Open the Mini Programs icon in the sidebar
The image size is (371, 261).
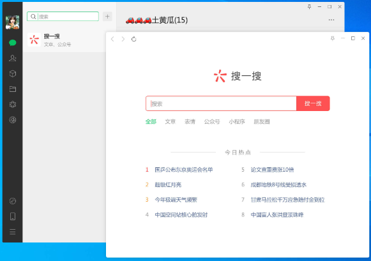(x=13, y=201)
